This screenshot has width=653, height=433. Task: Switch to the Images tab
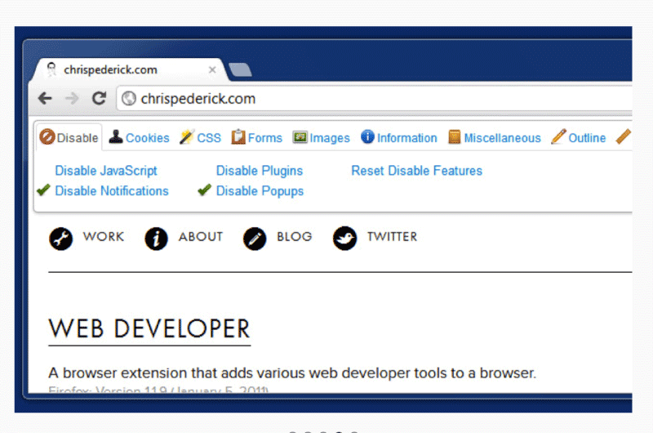[x=321, y=137]
